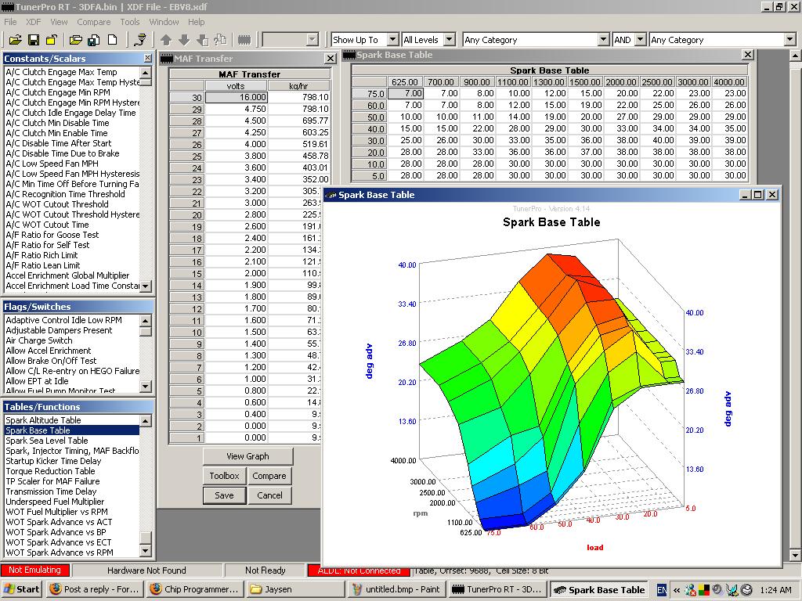Image resolution: width=802 pixels, height=601 pixels.
Task: Click the EN language indicator in tray
Action: pyautogui.click(x=661, y=590)
